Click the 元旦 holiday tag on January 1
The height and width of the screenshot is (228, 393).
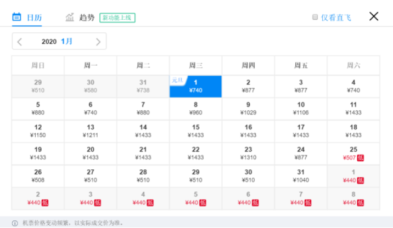pyautogui.click(x=177, y=81)
